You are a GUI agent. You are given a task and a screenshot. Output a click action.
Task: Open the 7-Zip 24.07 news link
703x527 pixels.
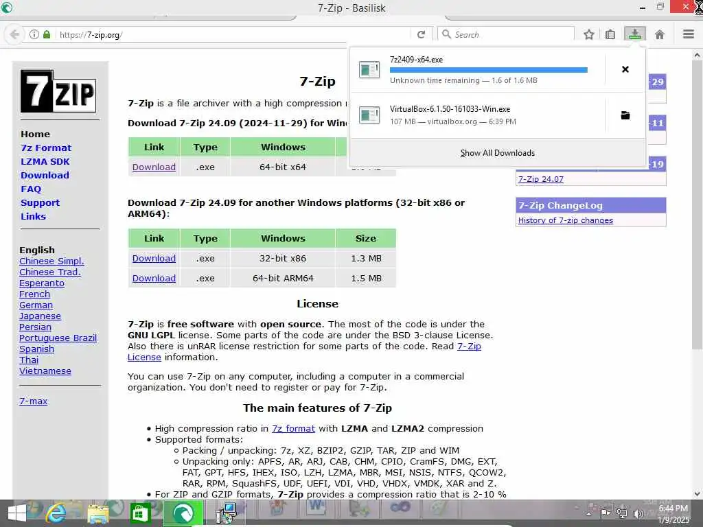click(x=541, y=179)
